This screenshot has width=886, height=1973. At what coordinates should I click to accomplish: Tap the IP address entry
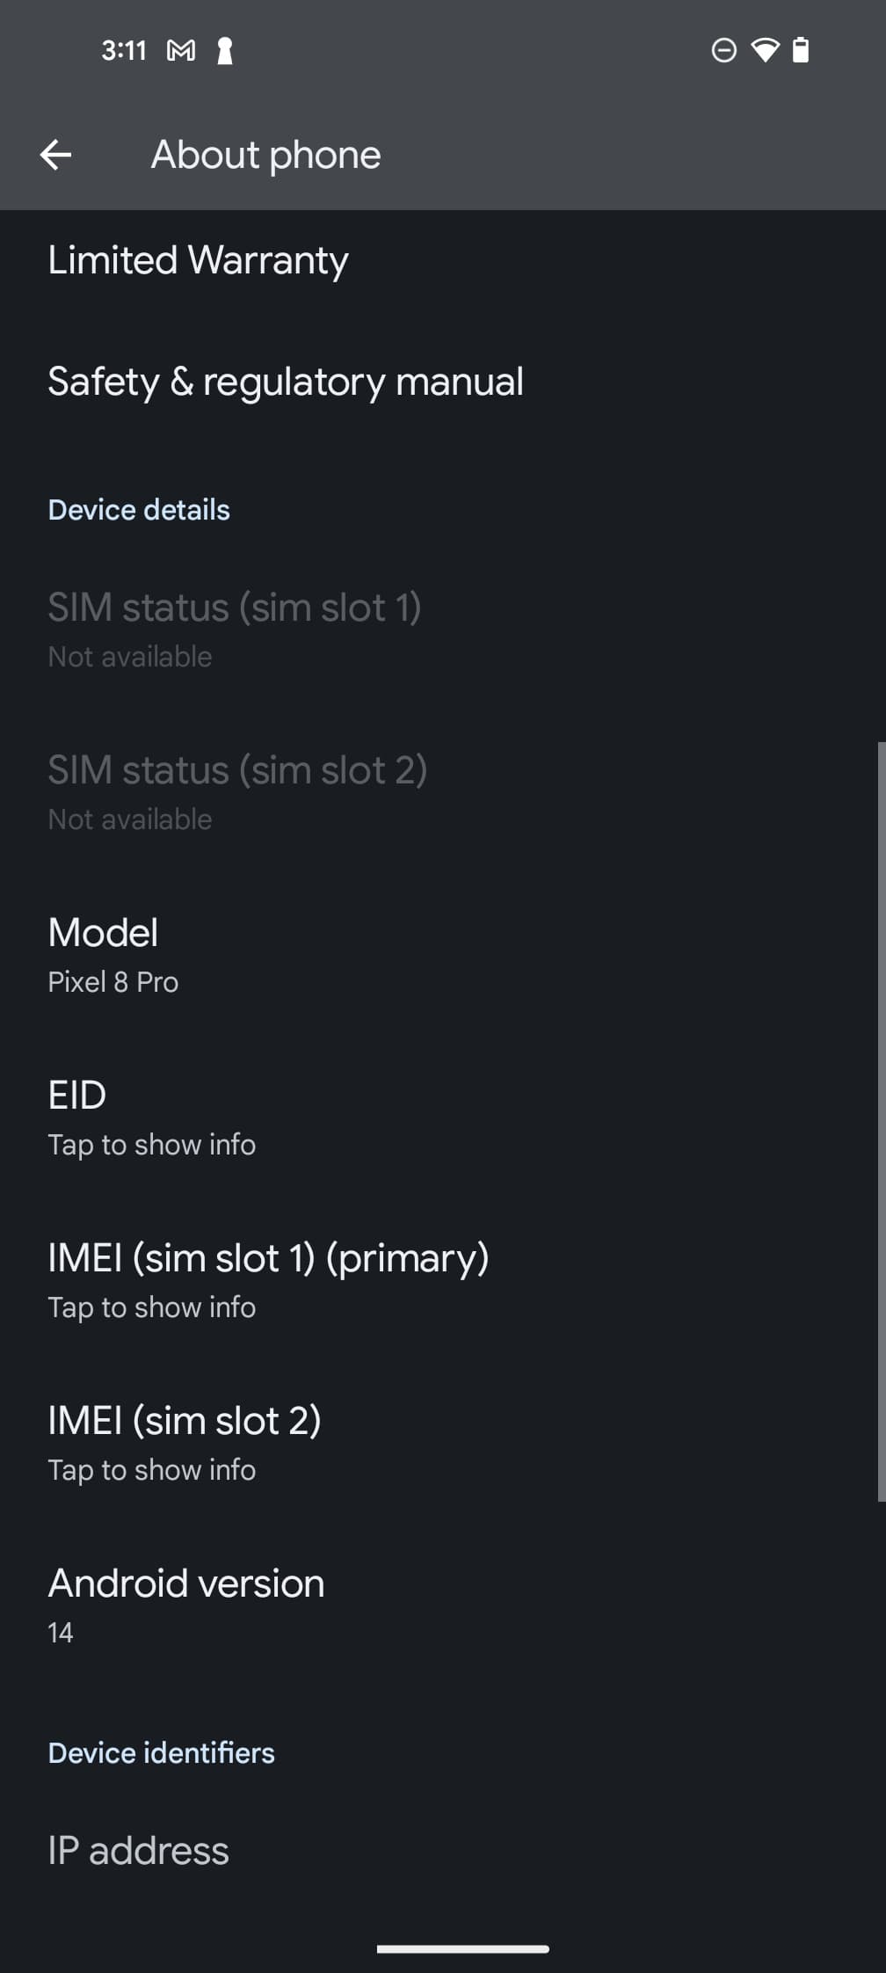click(139, 1851)
